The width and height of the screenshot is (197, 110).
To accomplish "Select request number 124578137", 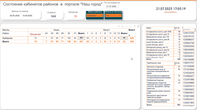I will tap(189, 36).
